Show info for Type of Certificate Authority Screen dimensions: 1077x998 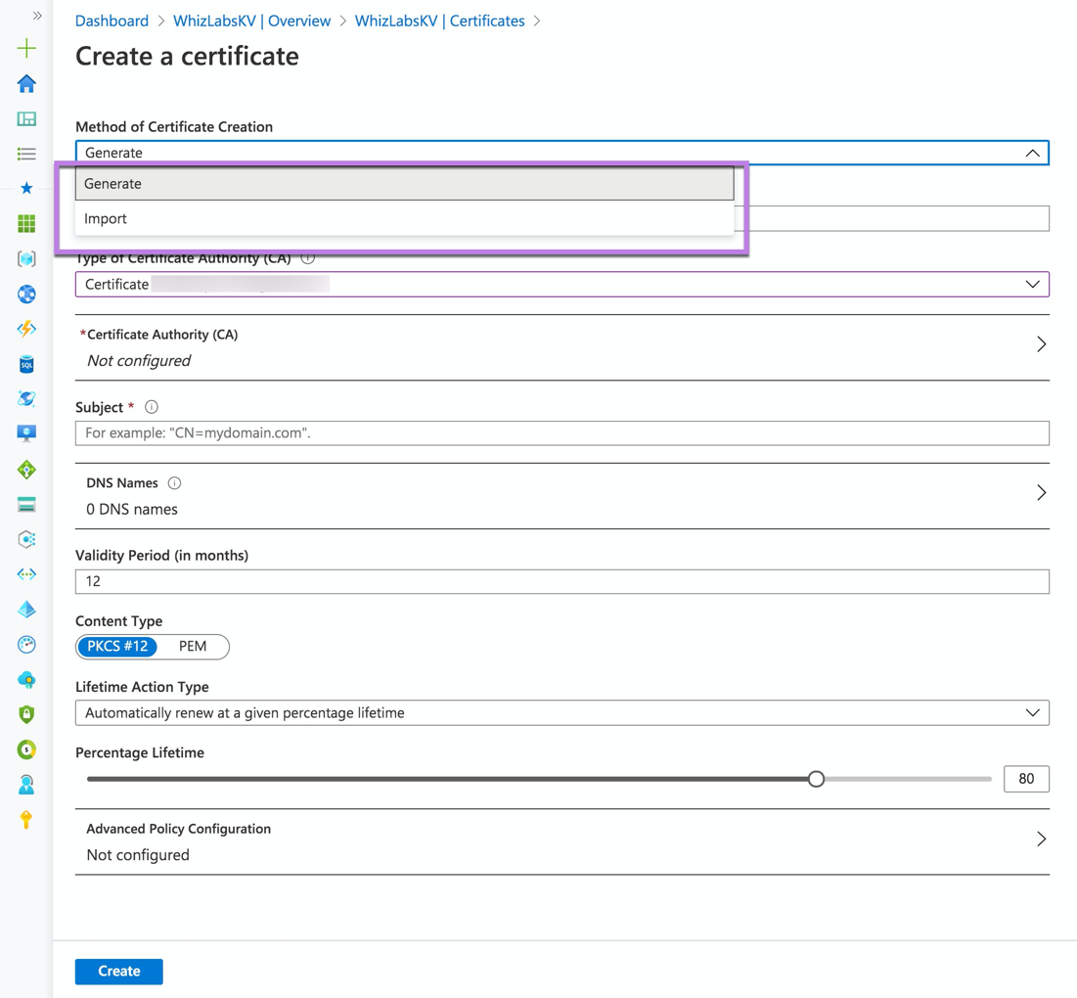coord(308,258)
